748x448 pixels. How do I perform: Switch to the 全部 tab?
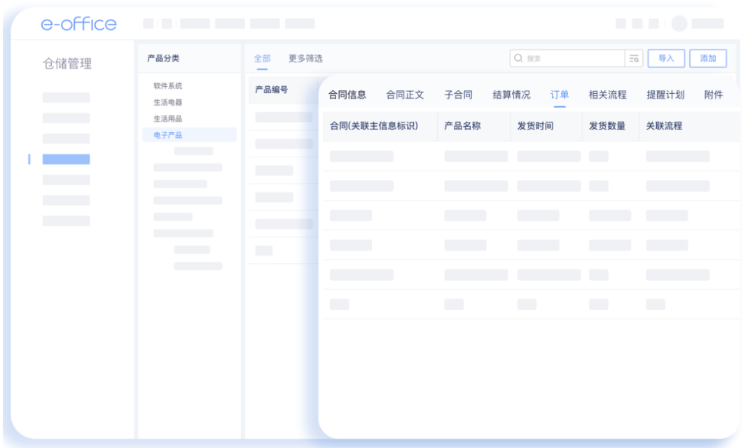[x=262, y=59]
